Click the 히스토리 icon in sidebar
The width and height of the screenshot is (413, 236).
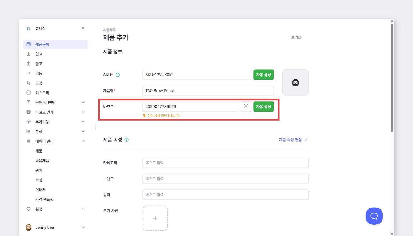tap(29, 93)
